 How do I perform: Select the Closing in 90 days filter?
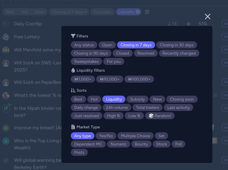tap(91, 53)
